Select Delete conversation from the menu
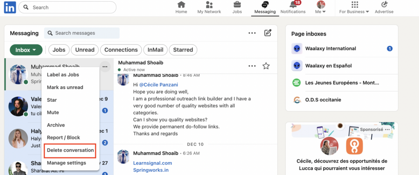Image resolution: width=419 pixels, height=175 pixels. tap(70, 150)
